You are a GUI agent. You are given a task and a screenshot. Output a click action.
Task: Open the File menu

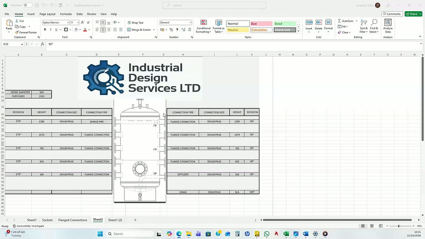(x=7, y=14)
